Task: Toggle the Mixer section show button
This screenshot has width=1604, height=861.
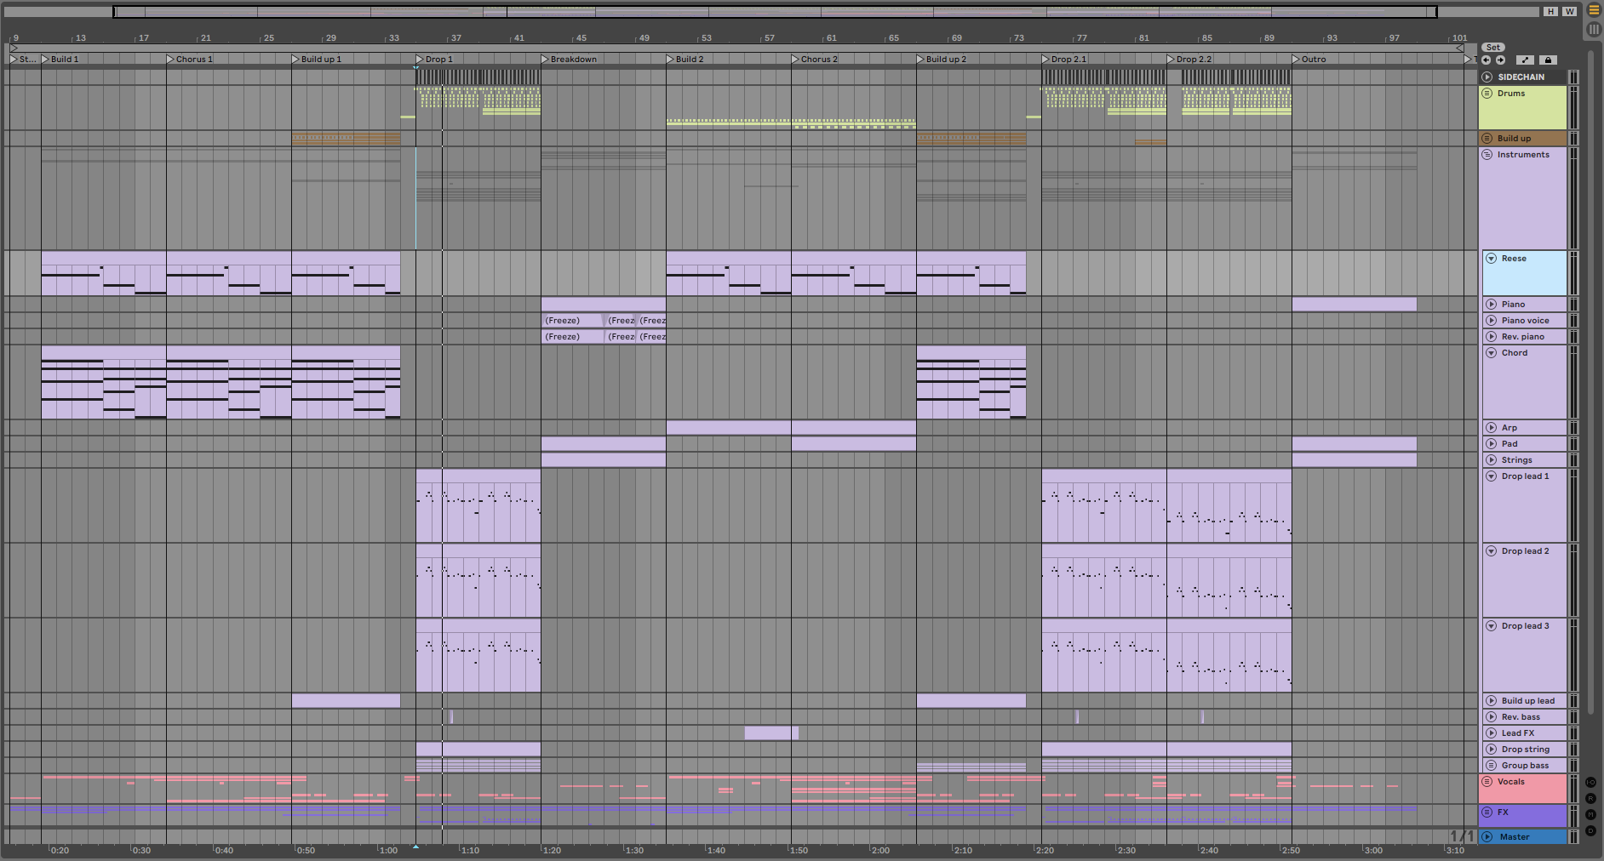Action: pyautogui.click(x=1590, y=814)
